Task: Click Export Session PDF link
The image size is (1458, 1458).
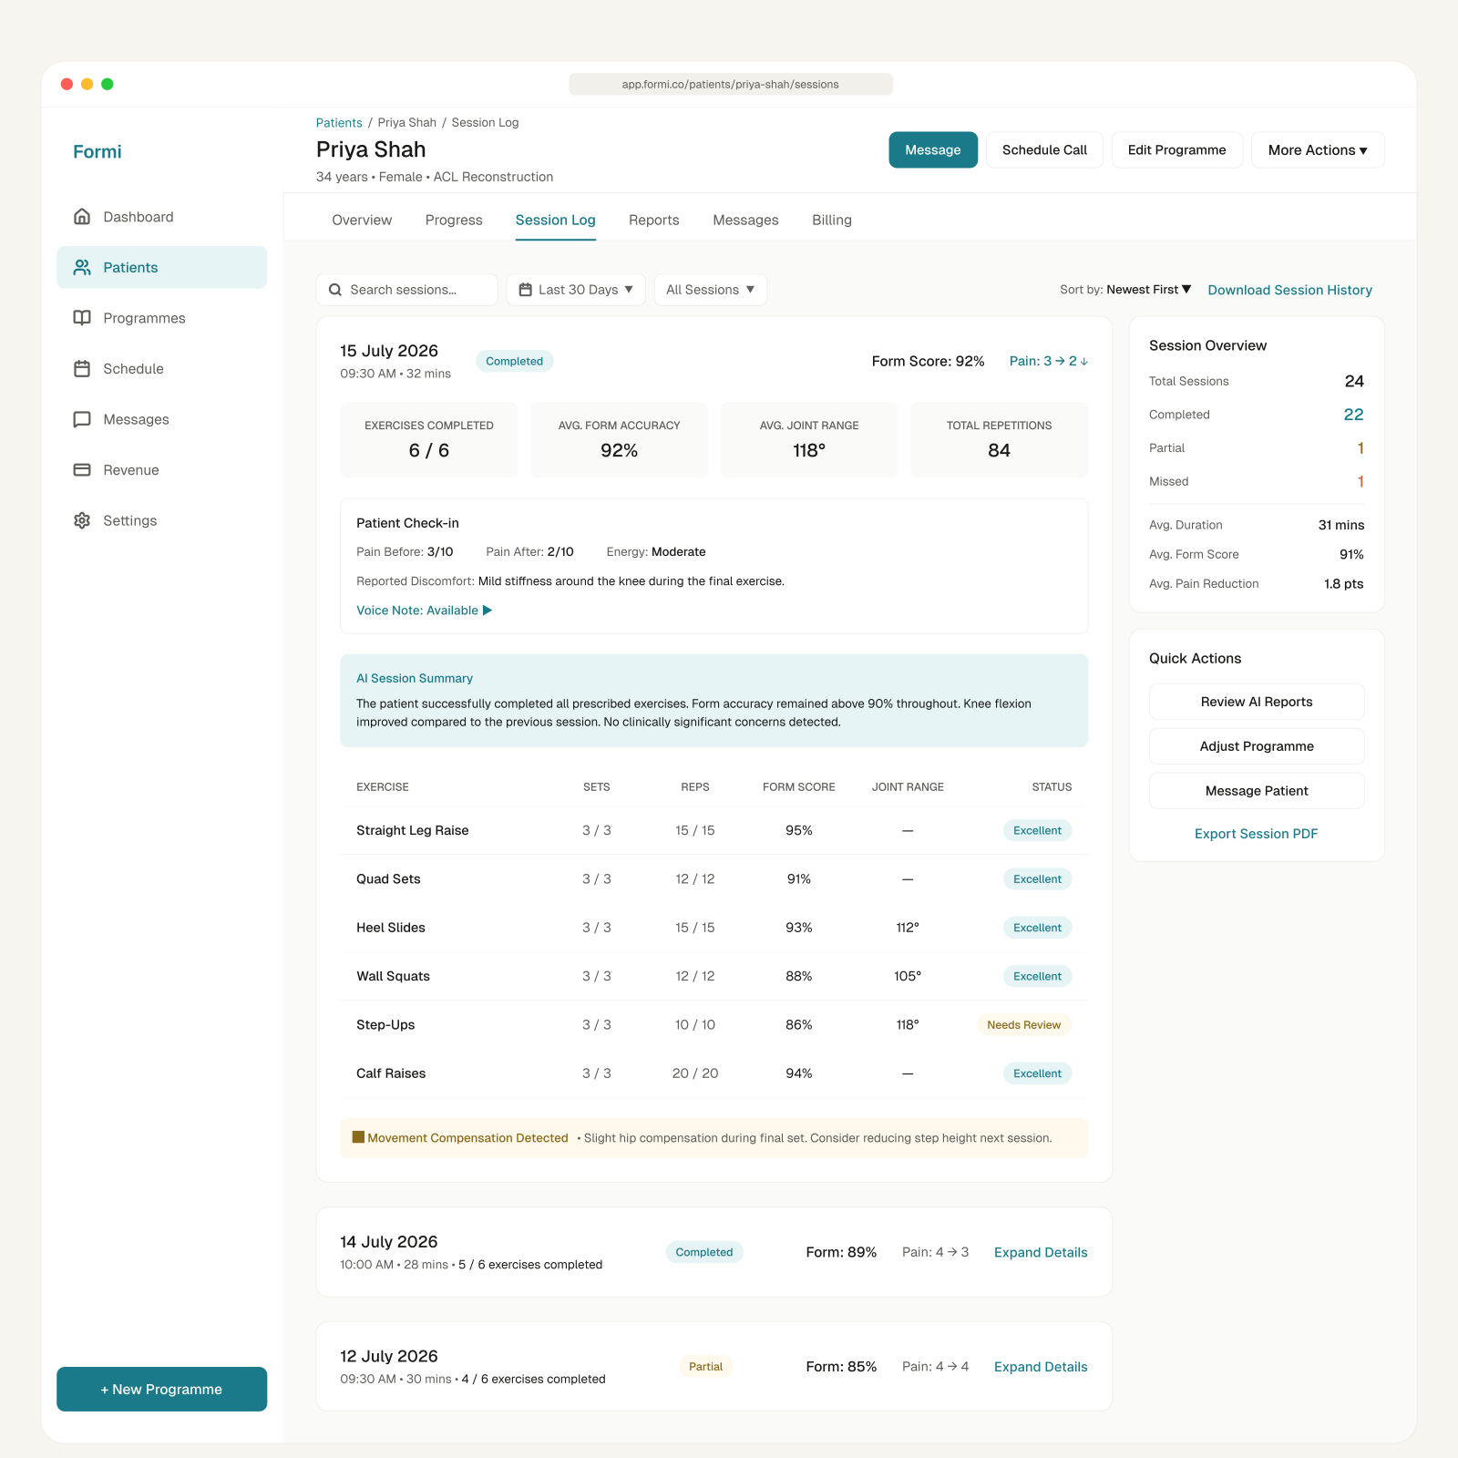Action: coord(1257,834)
